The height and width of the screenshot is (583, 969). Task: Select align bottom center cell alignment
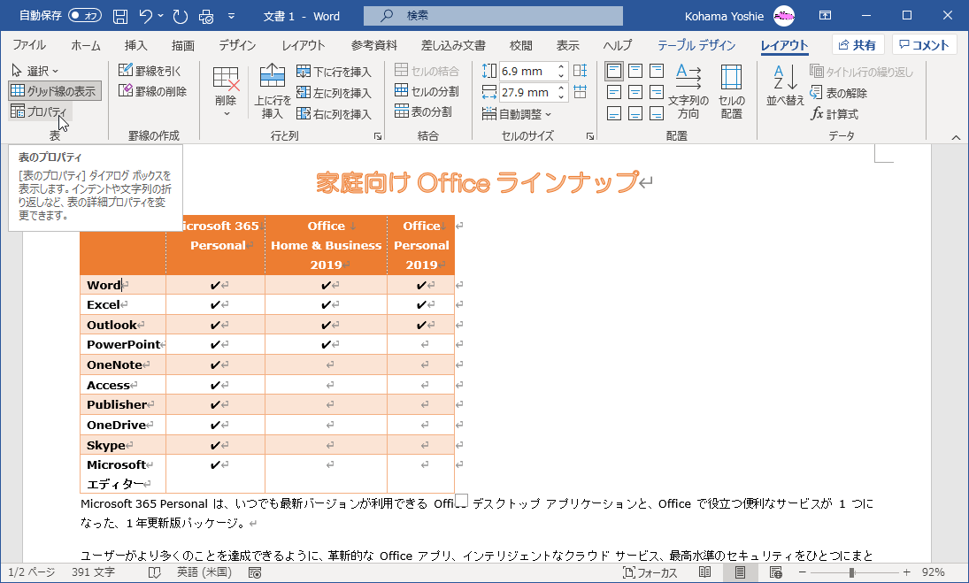click(x=635, y=113)
